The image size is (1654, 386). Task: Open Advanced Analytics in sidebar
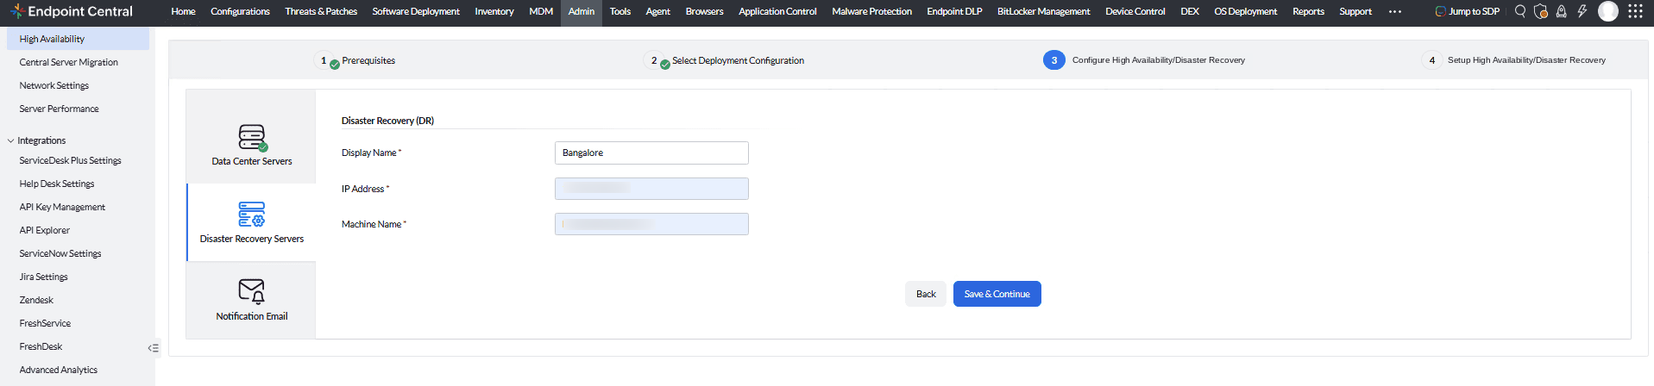[59, 370]
